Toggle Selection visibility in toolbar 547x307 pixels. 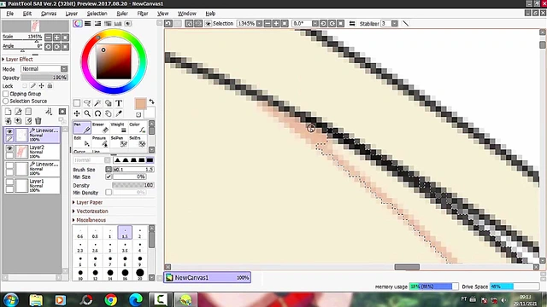coord(208,23)
